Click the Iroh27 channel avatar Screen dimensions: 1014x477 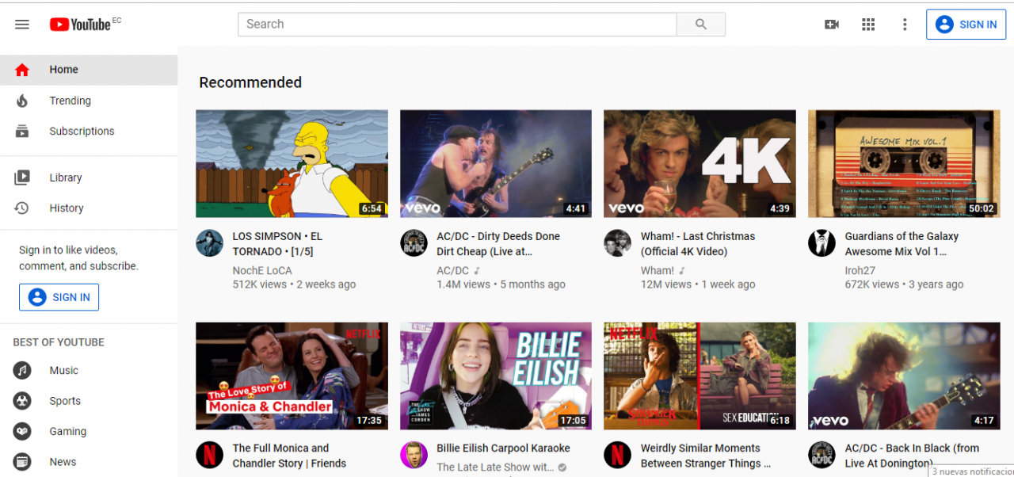click(821, 243)
